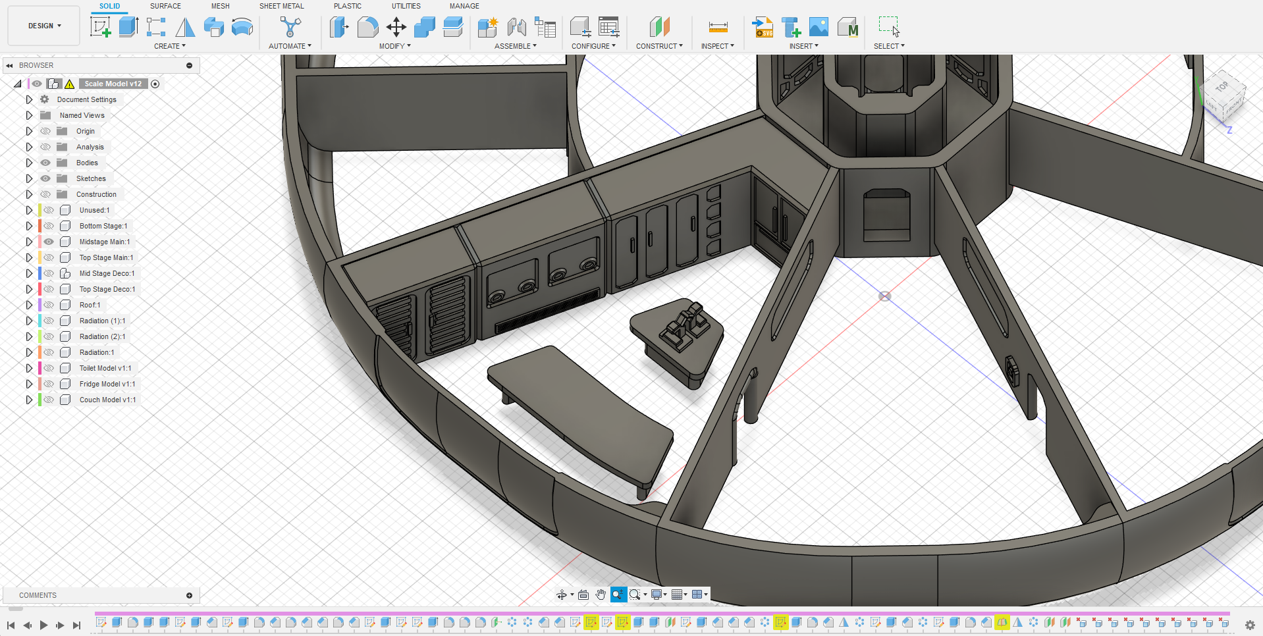Expand the Top Stage Main:1 component
Screen dimensions: 1263x636
[29, 257]
